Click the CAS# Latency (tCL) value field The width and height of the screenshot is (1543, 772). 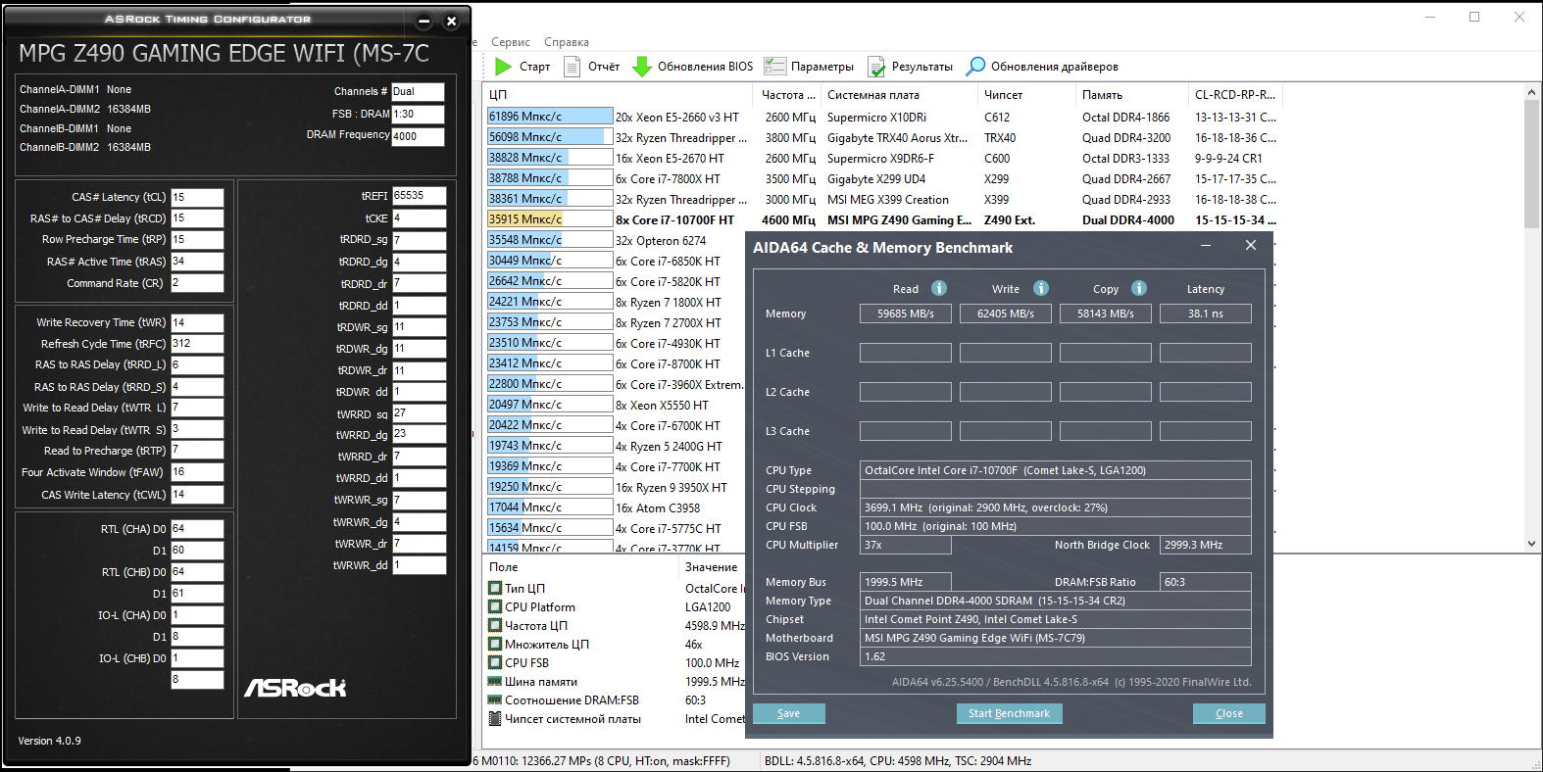[x=197, y=197]
